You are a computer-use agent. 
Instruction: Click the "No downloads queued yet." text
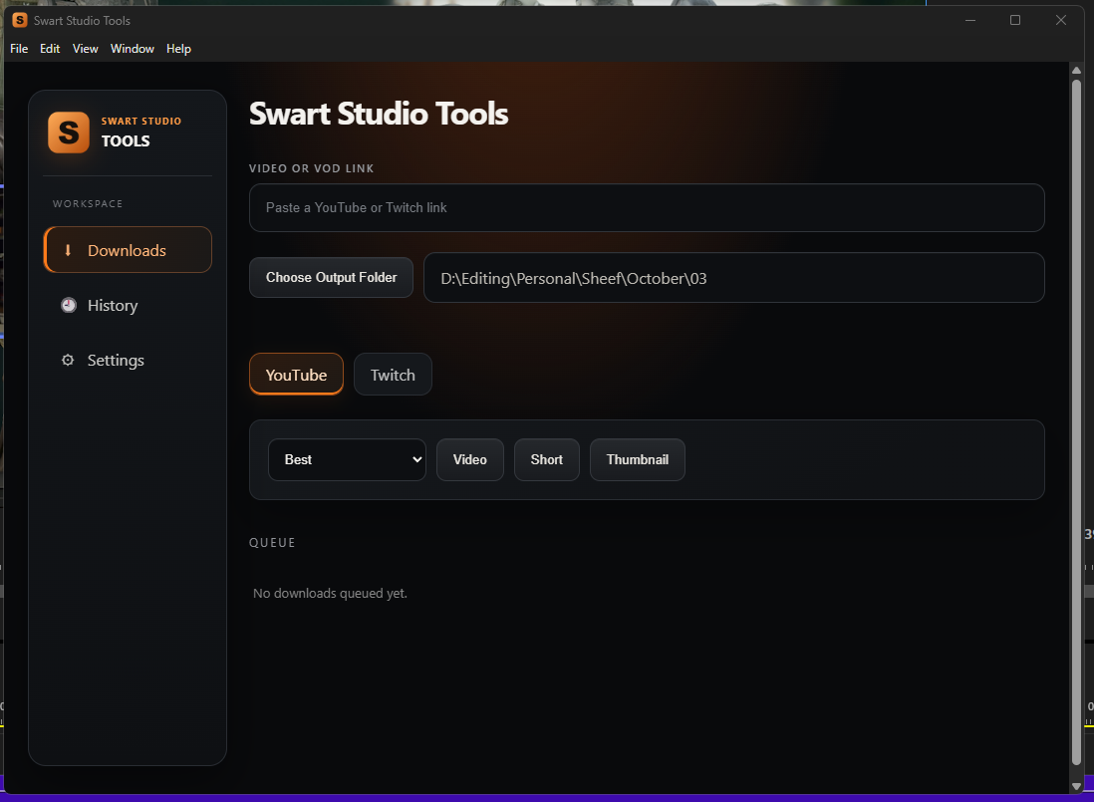pyautogui.click(x=330, y=594)
